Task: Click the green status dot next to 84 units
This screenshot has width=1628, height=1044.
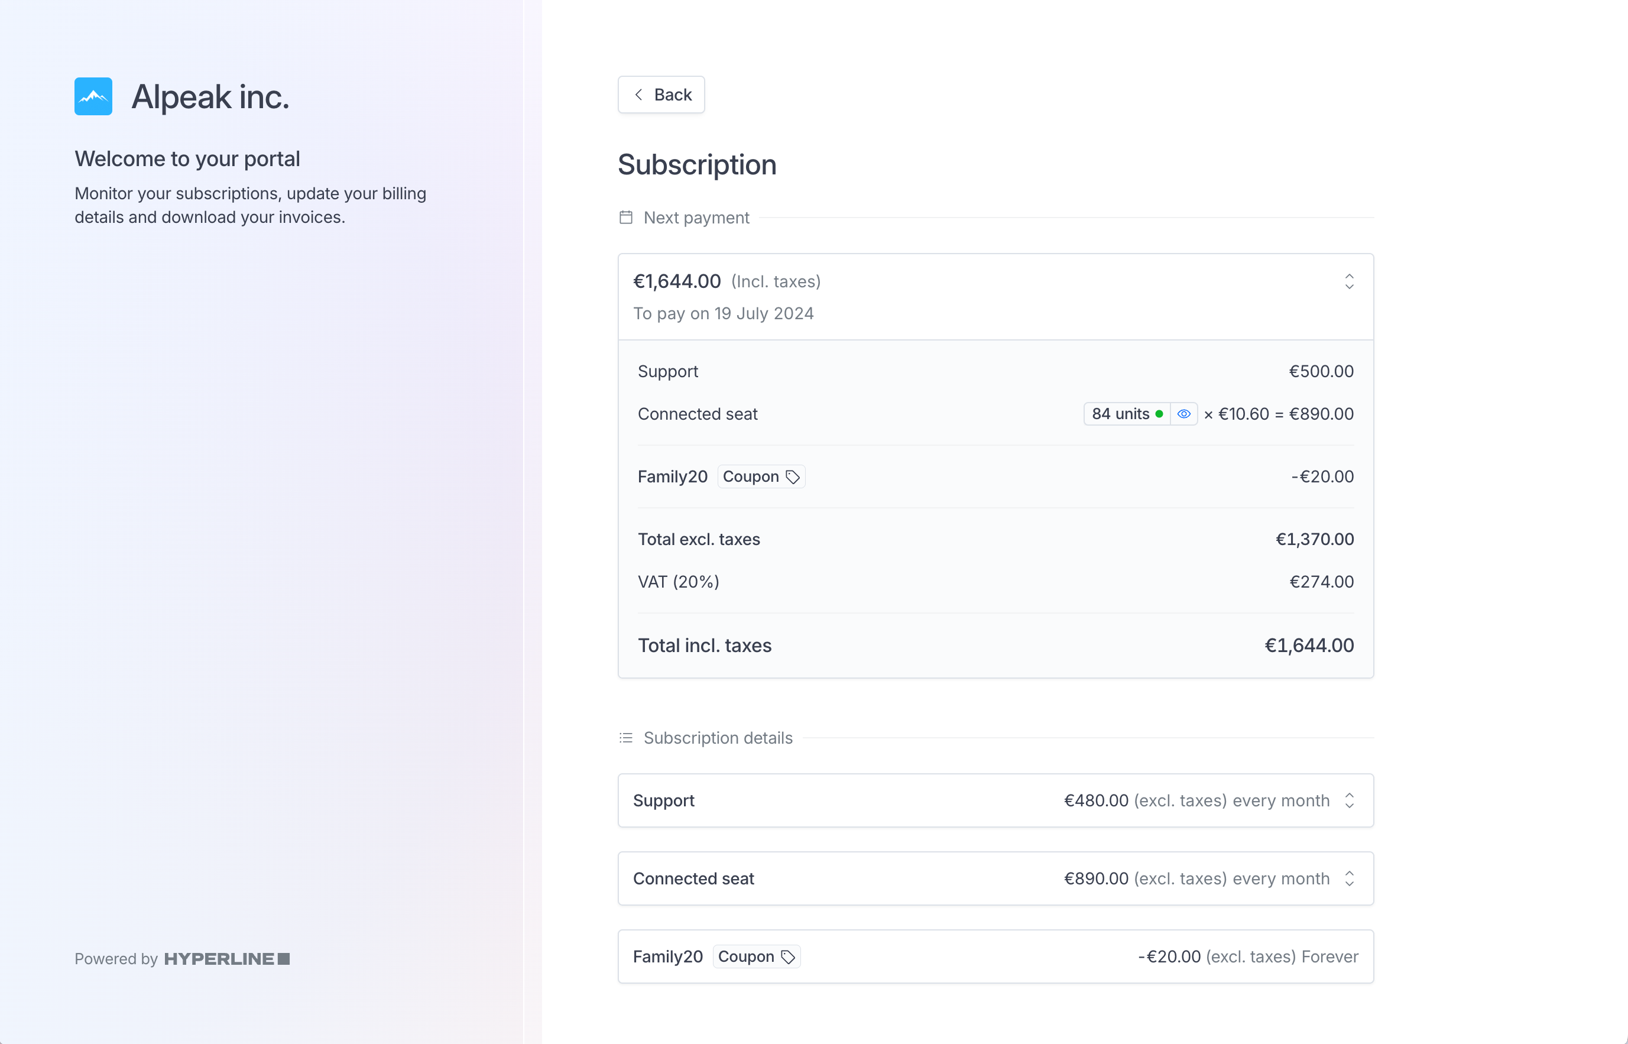Action: (1159, 414)
